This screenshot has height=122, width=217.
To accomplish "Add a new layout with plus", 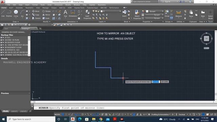I will (30, 111).
